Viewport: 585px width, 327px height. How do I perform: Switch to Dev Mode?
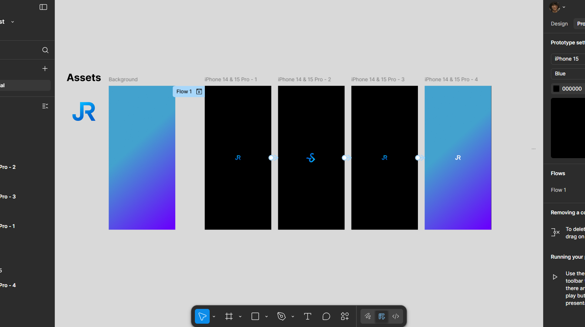pyautogui.click(x=396, y=316)
